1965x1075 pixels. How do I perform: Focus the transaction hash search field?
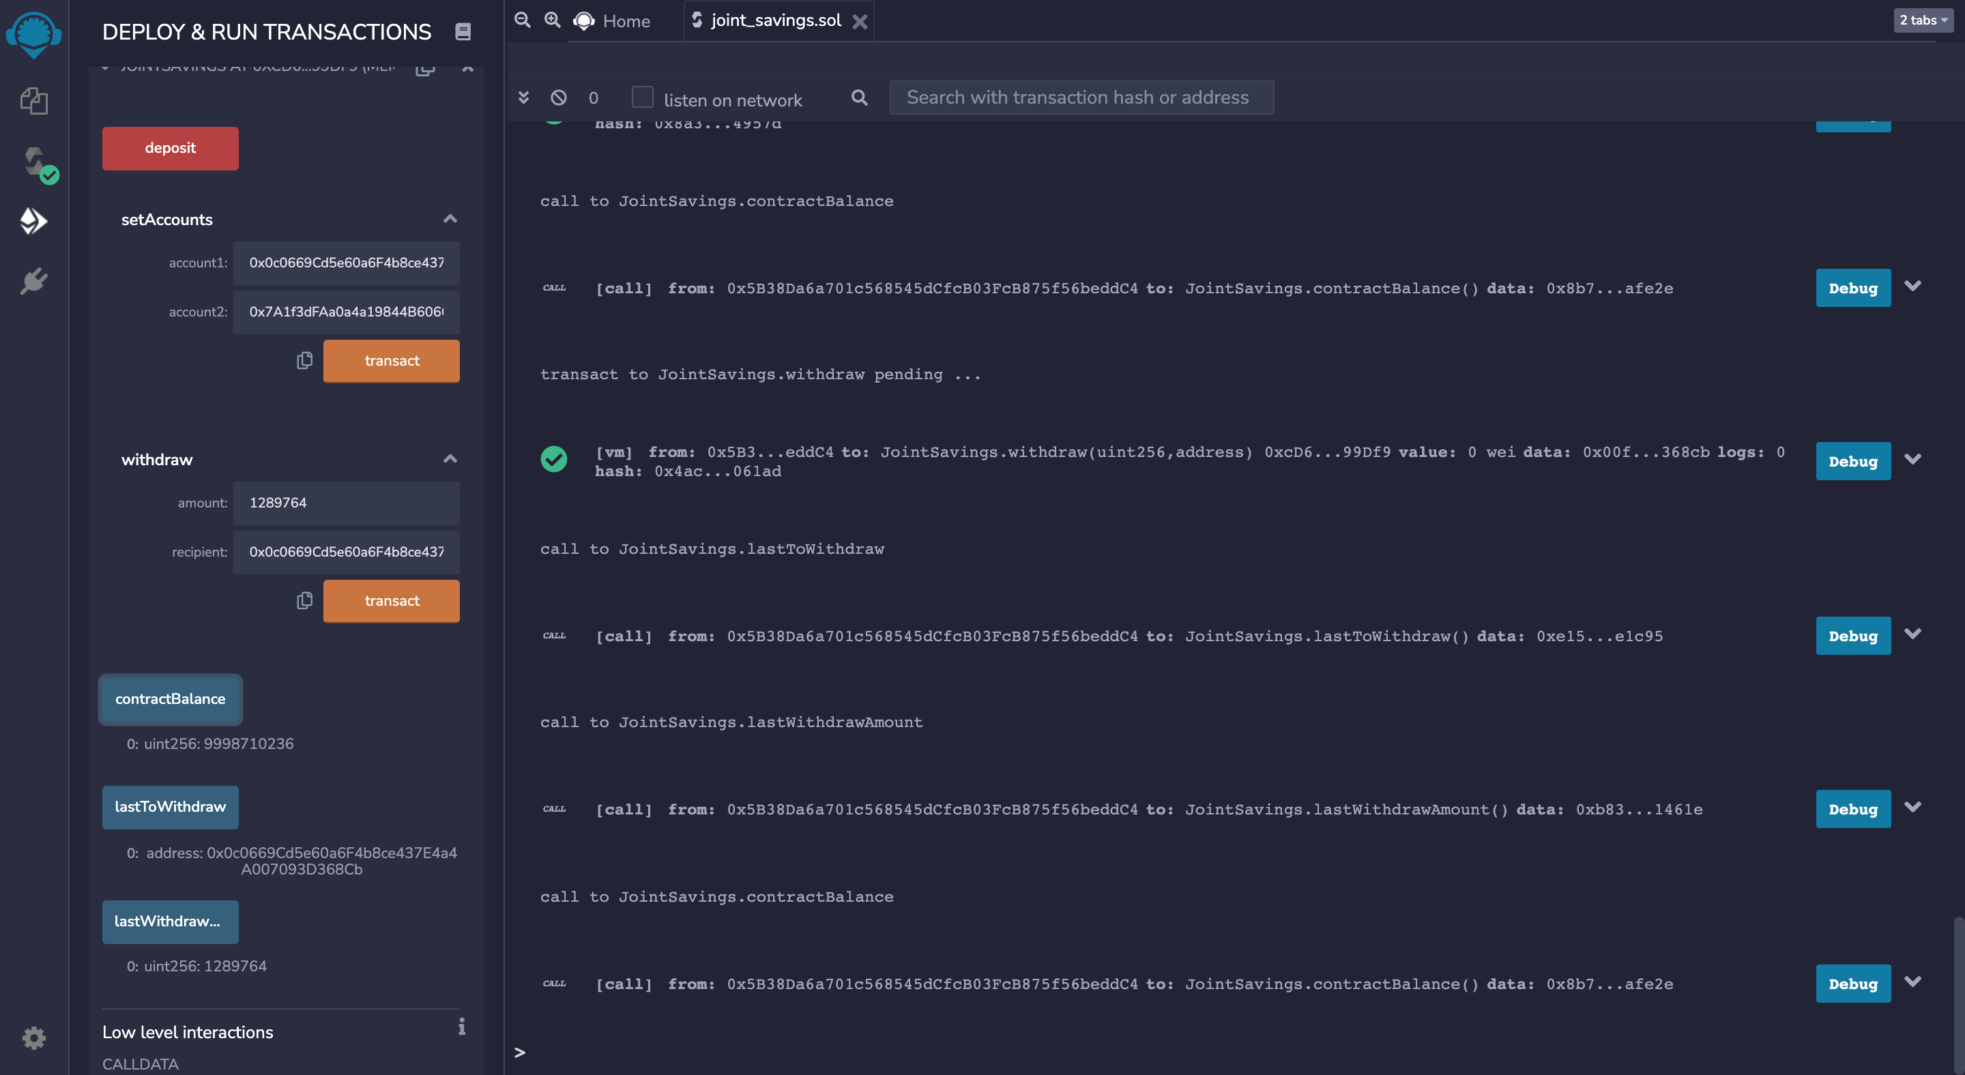click(x=1081, y=98)
